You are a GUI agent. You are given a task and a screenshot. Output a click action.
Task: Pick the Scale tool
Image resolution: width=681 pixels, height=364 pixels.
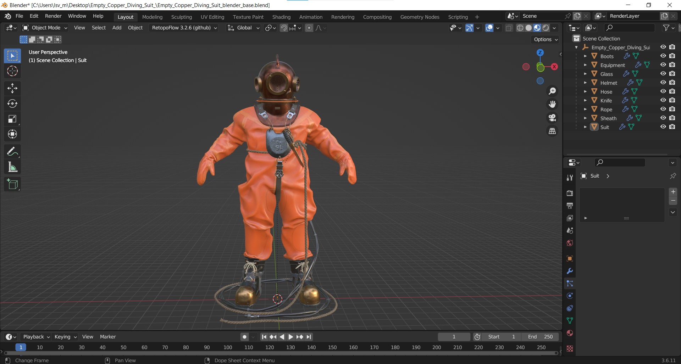tap(12, 119)
